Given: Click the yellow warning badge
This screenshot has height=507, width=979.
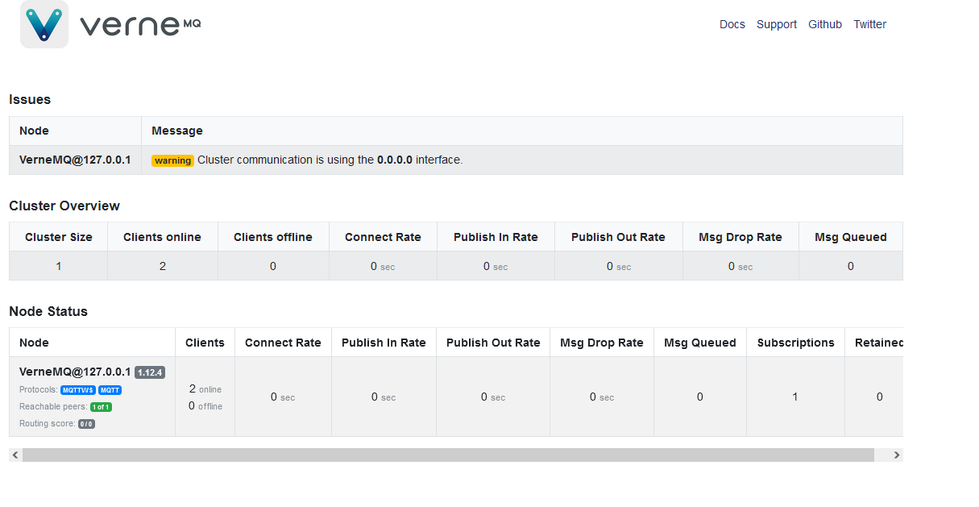Looking at the screenshot, I should tap(172, 160).
